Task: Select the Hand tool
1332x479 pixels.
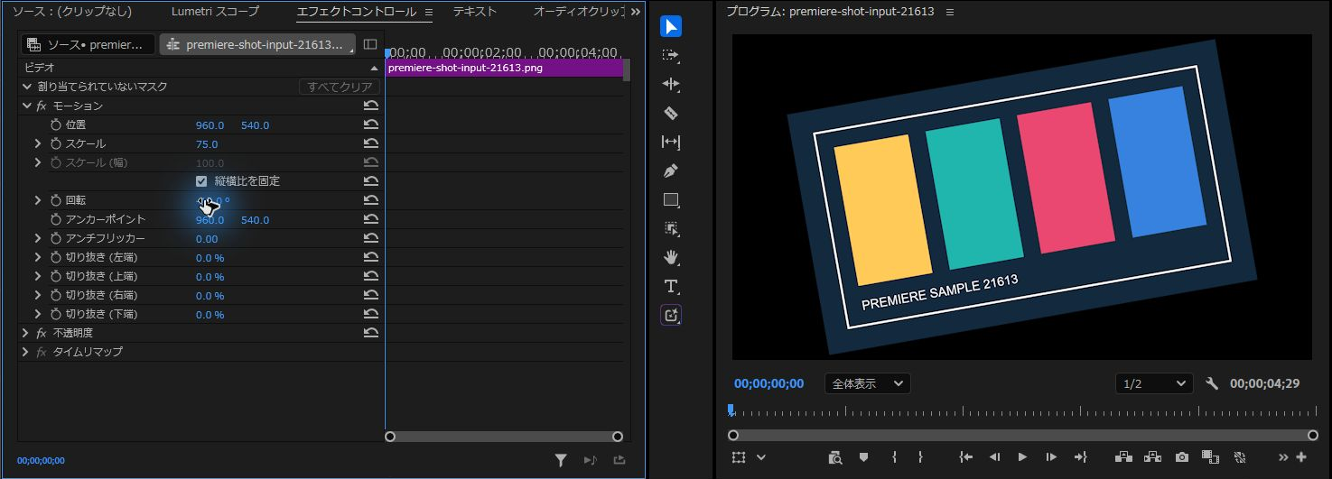Action: 671,257
